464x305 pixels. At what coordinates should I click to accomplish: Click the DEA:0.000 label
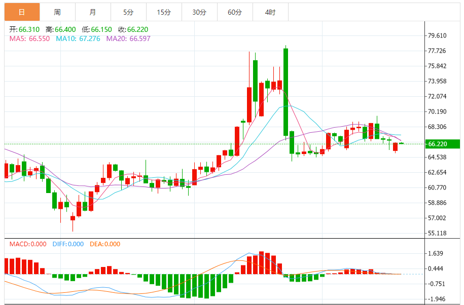pos(105,244)
